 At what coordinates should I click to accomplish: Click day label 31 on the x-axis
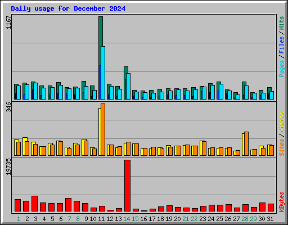click(270, 219)
